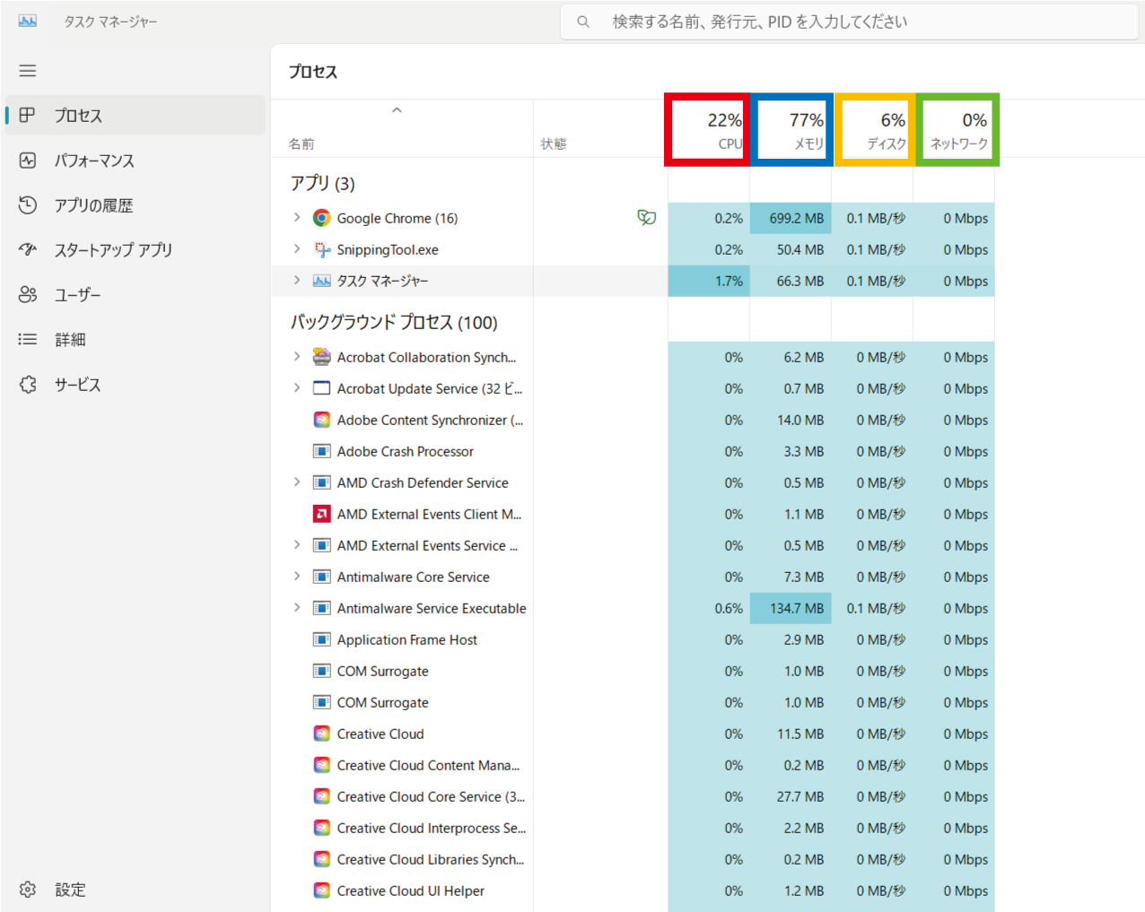Go to パフォーマンス tab in sidebar

click(135, 161)
